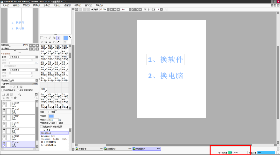Select the Text tool in the toolbox

coord(58,38)
